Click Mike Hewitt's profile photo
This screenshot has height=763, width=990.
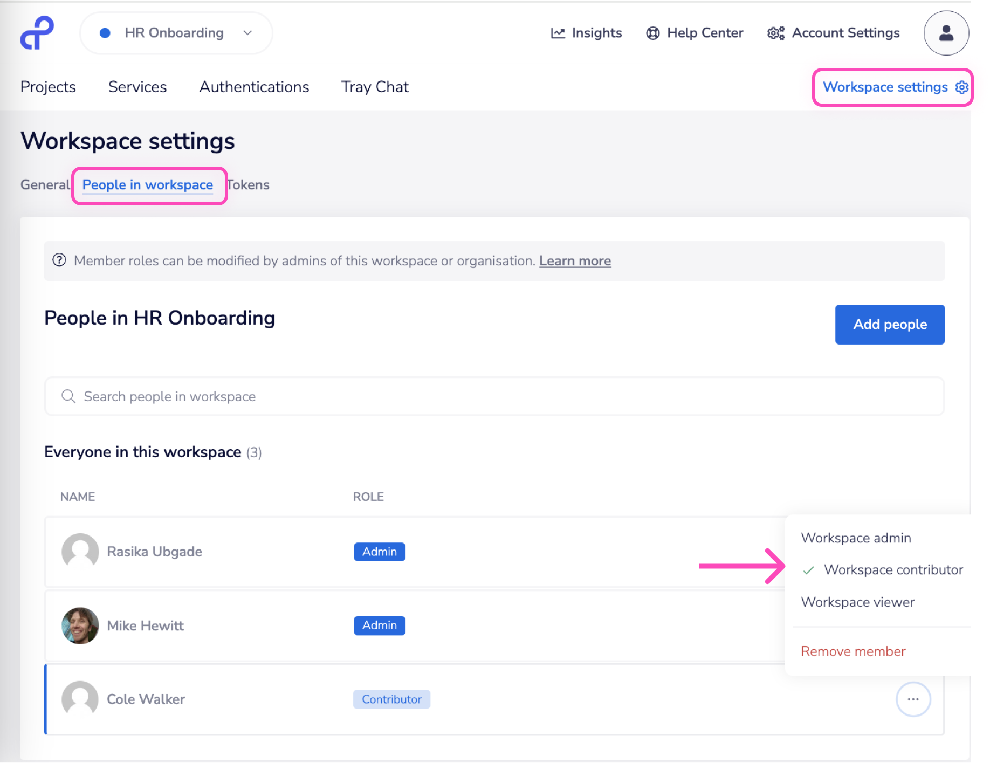tap(80, 625)
